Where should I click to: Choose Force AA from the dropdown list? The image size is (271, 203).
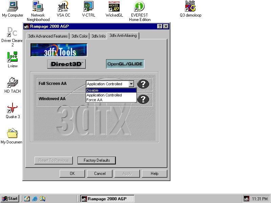111,100
